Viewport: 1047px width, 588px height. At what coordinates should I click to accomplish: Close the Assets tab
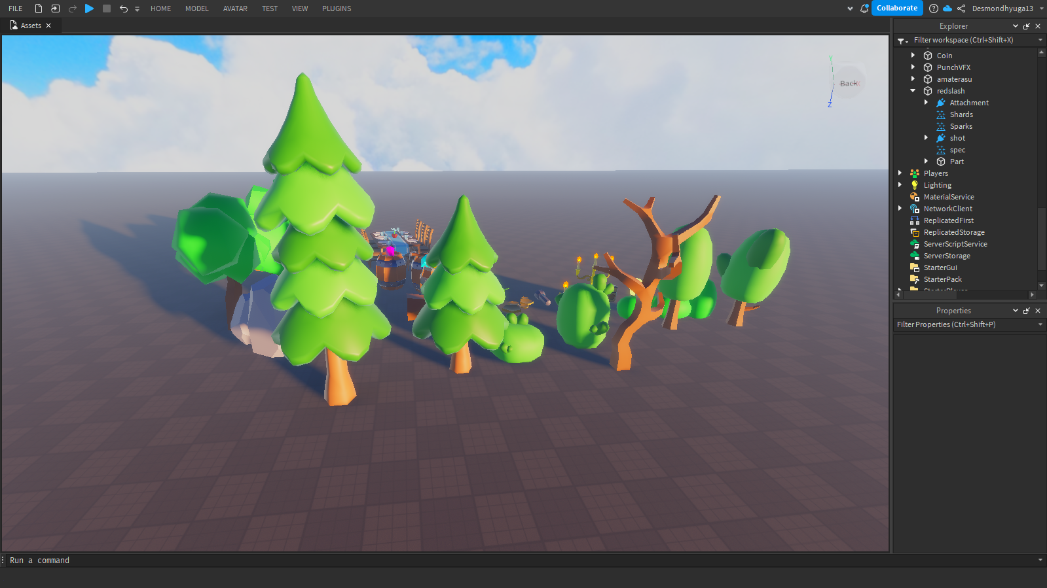coord(48,26)
